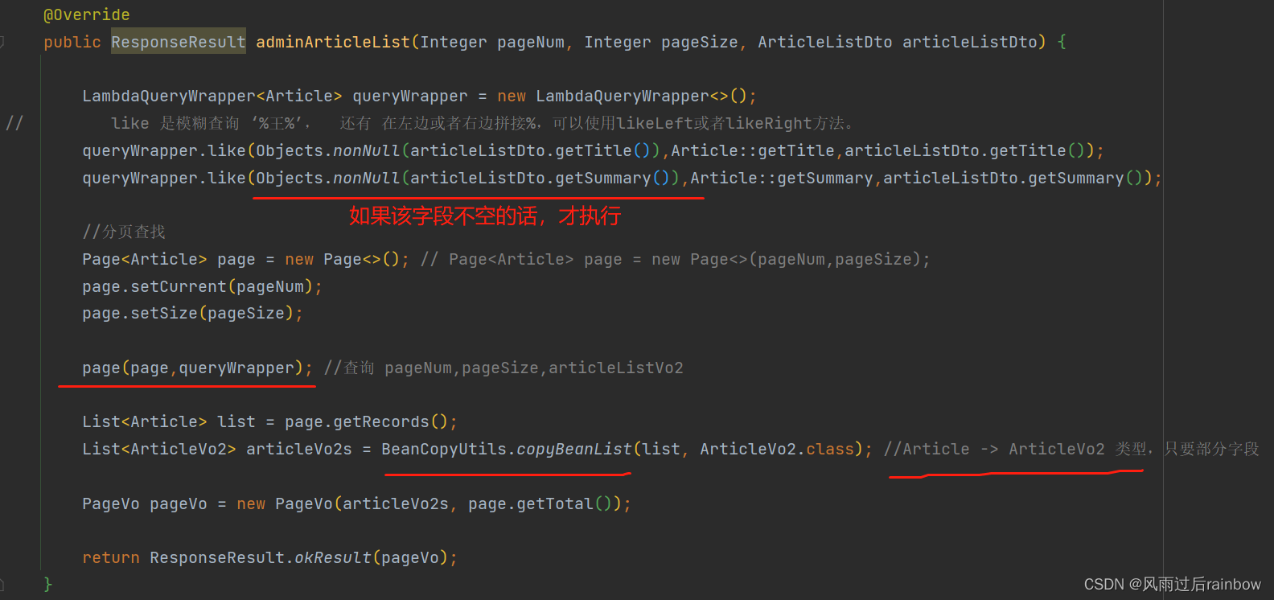This screenshot has height=600, width=1274.
Task: Click getTotal in page.getTotal()
Action: [x=555, y=503]
